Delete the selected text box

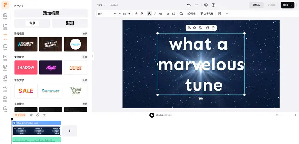click(x=213, y=28)
